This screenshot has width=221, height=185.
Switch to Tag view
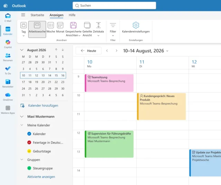tap(23, 29)
